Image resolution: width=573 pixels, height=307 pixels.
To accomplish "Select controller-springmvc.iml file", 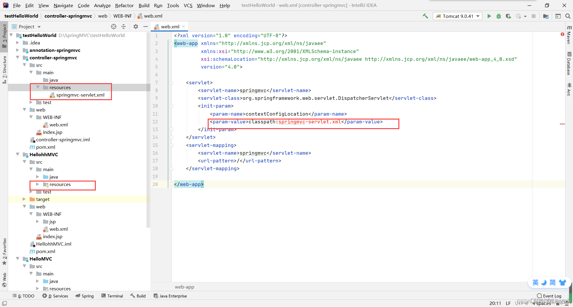I will 63,139.
